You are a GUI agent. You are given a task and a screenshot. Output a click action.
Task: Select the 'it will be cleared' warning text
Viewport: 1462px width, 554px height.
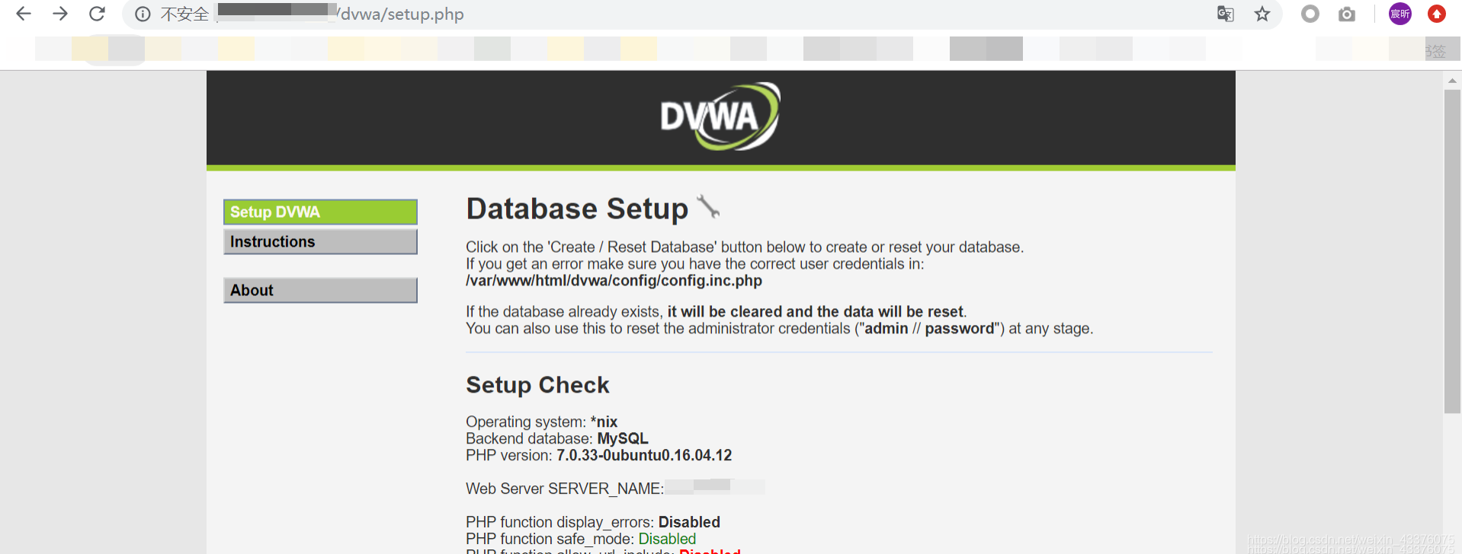pyautogui.click(x=816, y=312)
